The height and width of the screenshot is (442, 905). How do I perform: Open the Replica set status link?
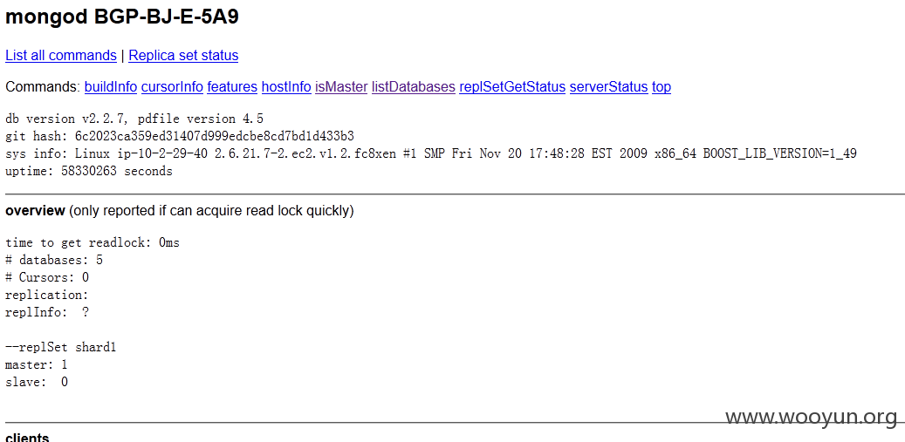tap(183, 55)
